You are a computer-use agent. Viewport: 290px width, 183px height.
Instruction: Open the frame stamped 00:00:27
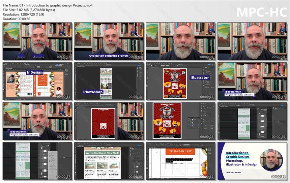pyautogui.click(x=37, y=161)
